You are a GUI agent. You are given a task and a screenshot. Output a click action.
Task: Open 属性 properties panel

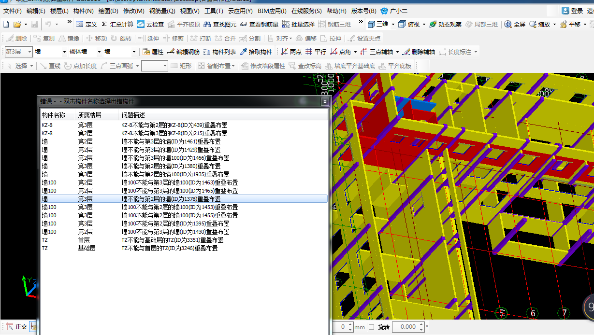153,52
